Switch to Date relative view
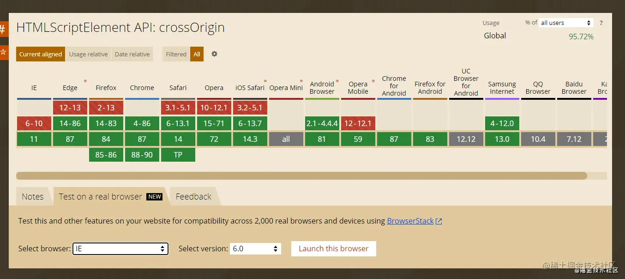Image resolution: width=625 pixels, height=279 pixels. [x=132, y=54]
